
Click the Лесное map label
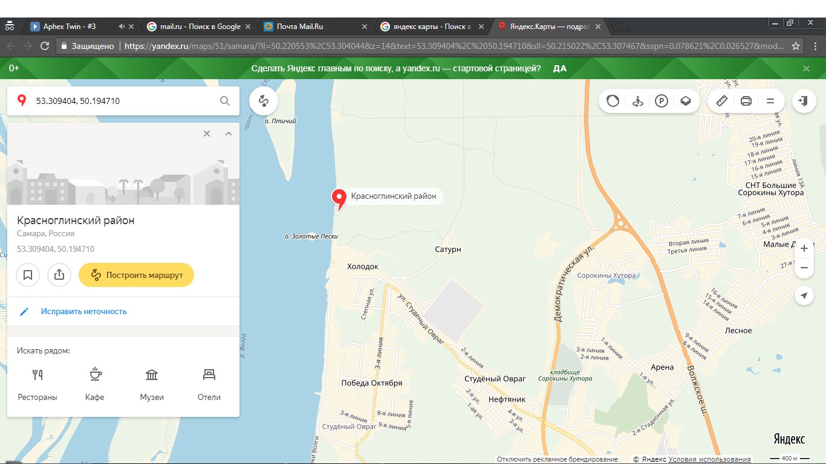tap(738, 330)
